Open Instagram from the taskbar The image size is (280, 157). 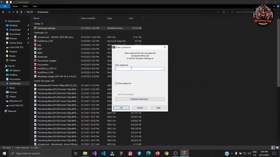130,153
